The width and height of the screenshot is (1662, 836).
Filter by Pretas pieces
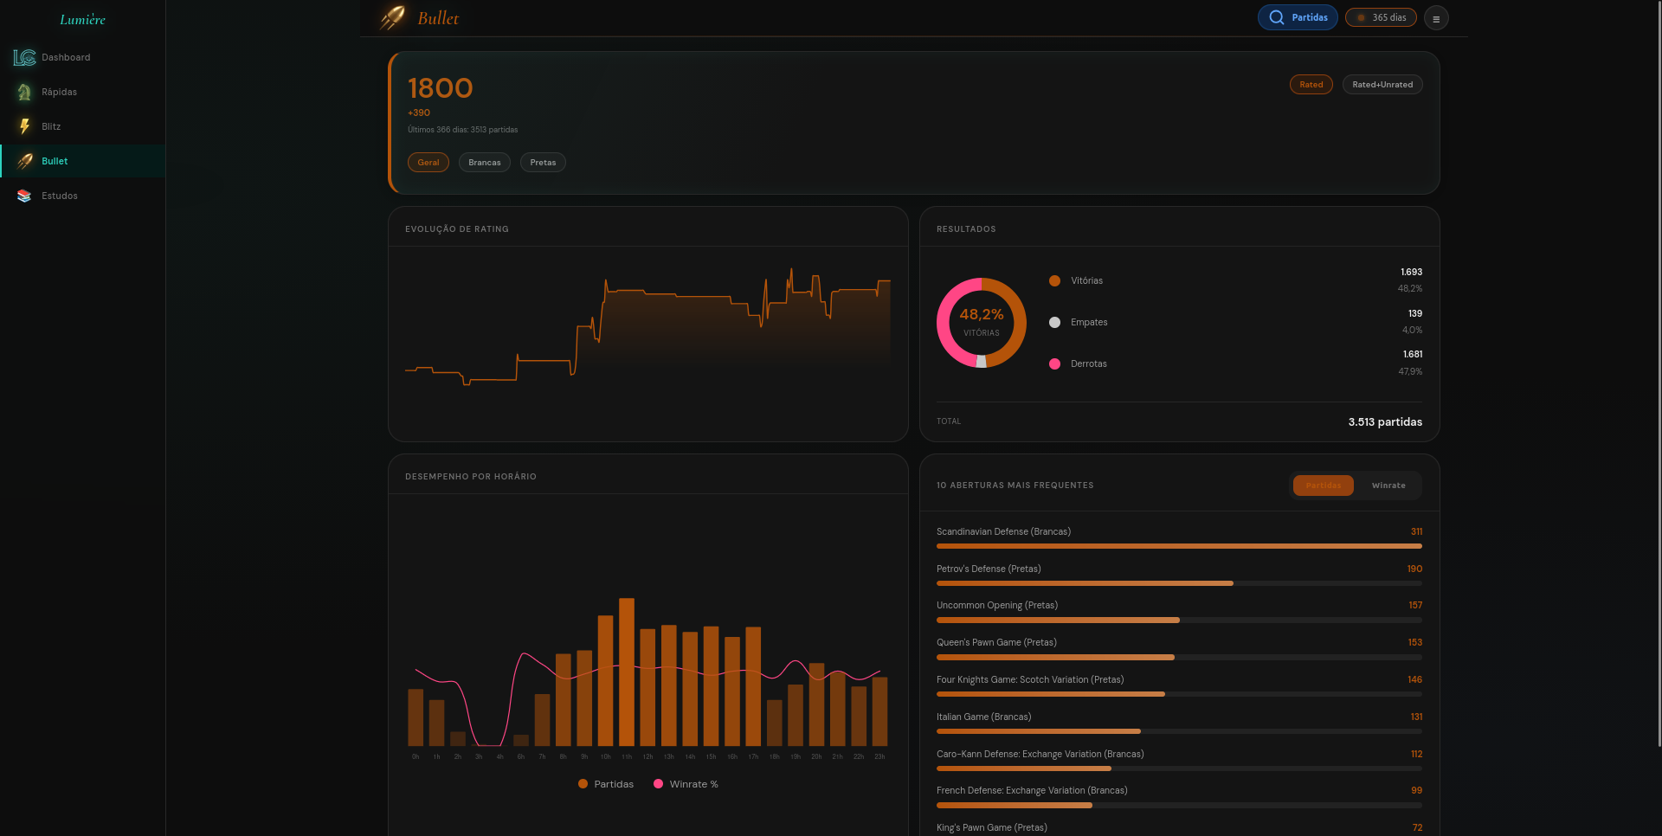(x=543, y=163)
